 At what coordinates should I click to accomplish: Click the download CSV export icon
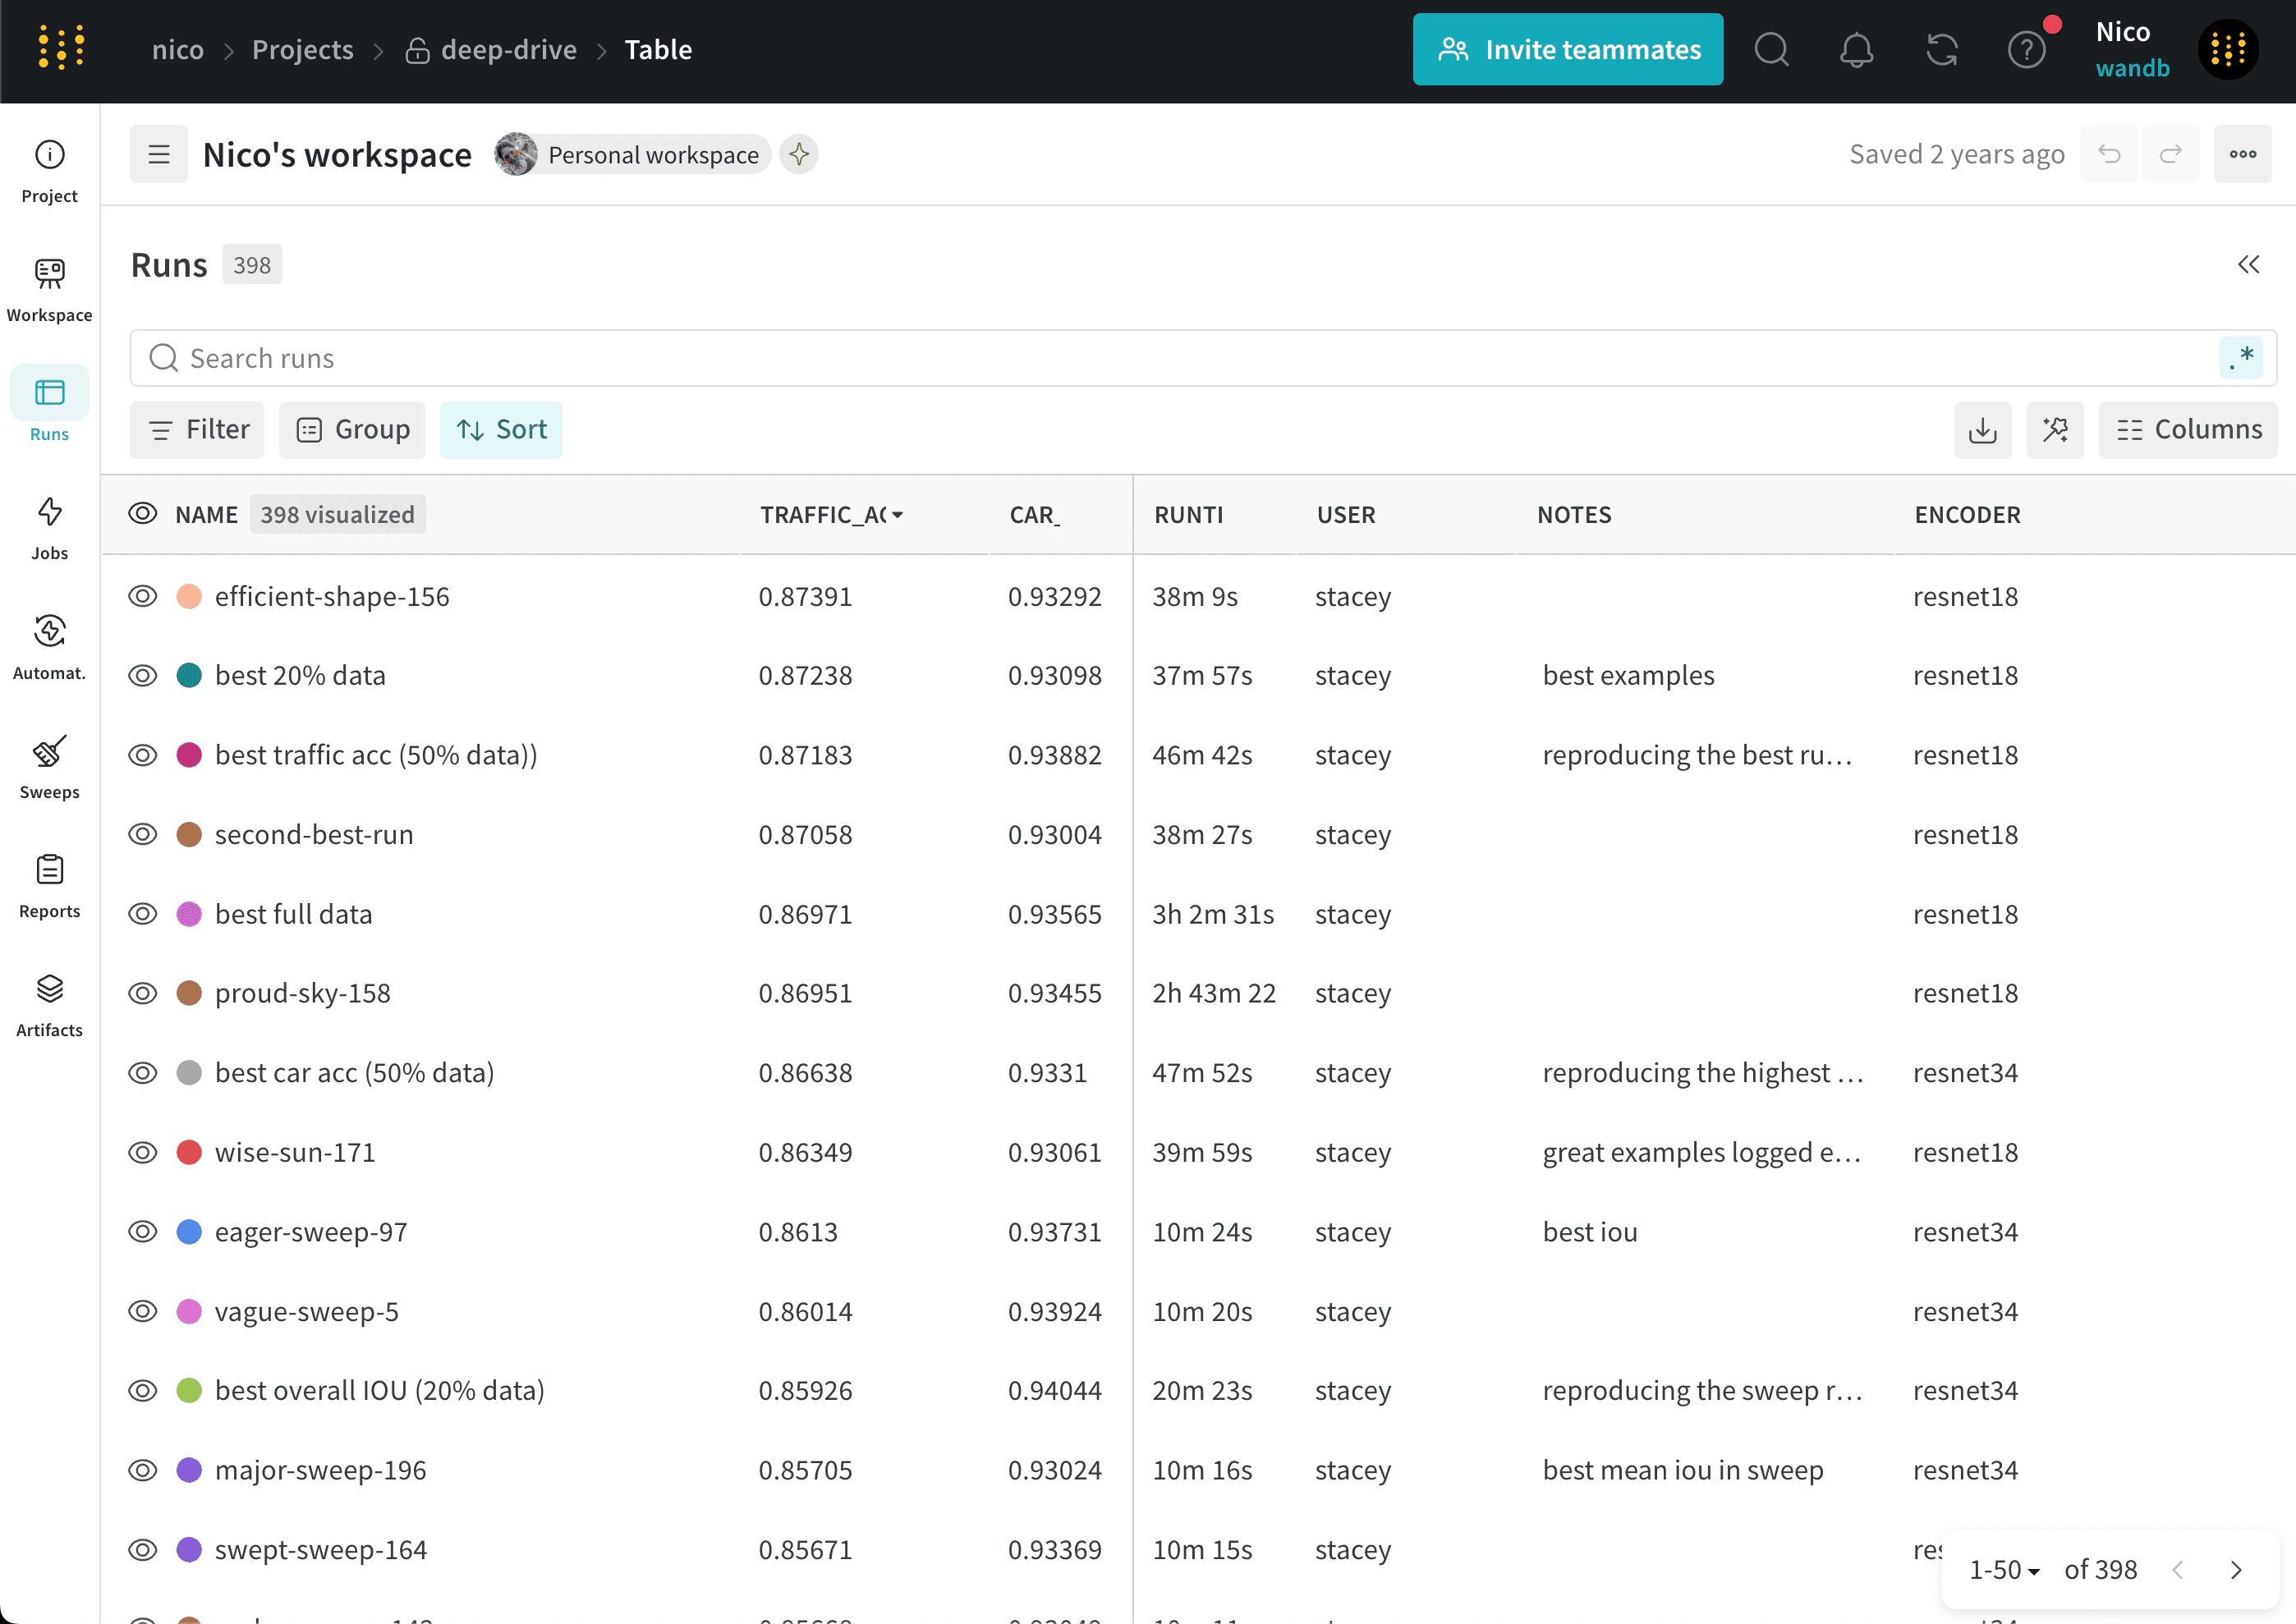click(x=1982, y=430)
